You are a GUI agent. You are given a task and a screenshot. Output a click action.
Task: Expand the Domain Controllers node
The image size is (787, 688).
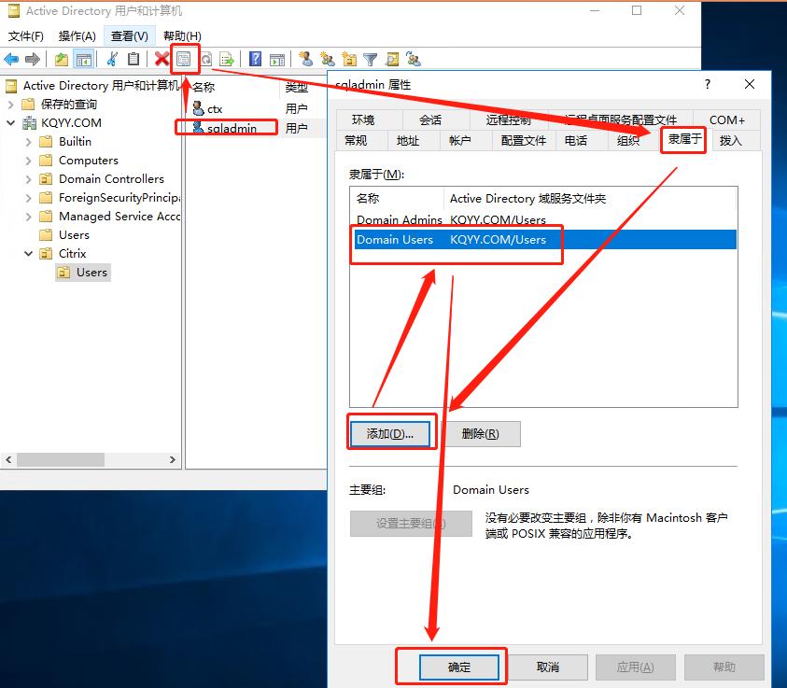click(29, 179)
